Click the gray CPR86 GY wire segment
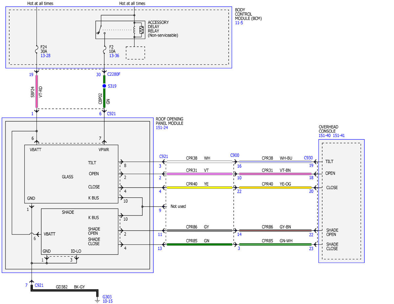The image size is (394, 304). [200, 231]
